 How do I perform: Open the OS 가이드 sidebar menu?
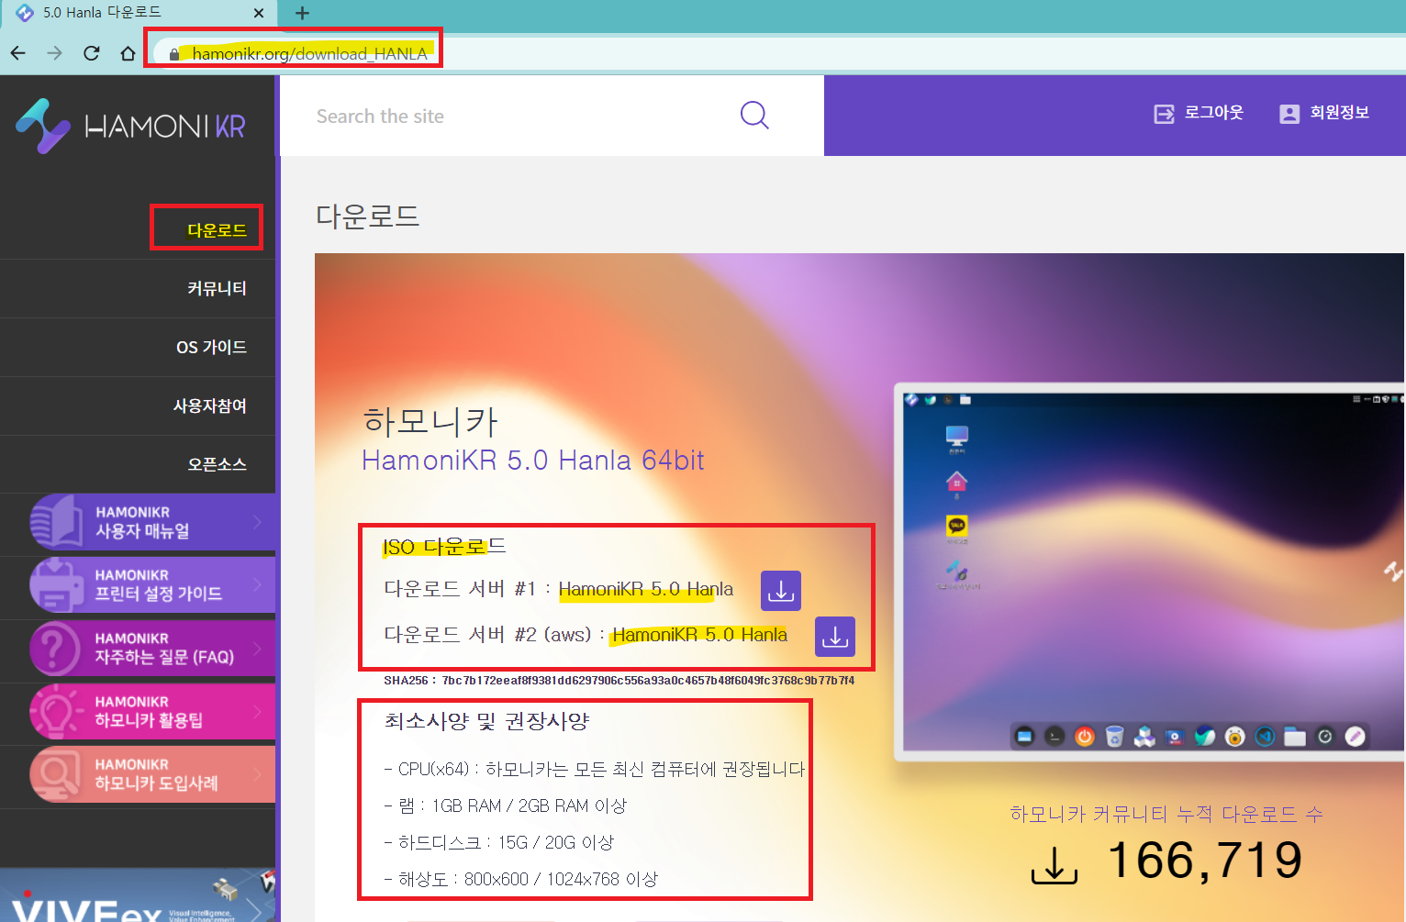point(211,347)
